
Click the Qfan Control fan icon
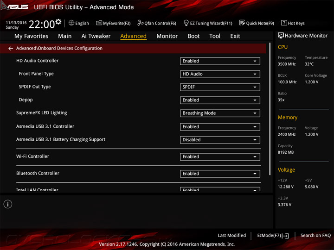click(x=141, y=23)
